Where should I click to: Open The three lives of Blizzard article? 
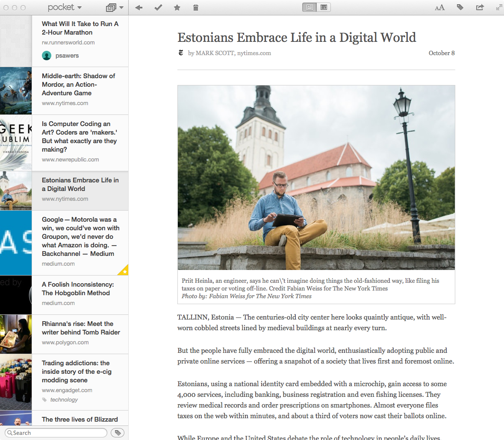tap(64, 418)
